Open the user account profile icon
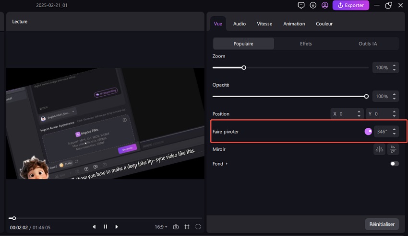This screenshot has height=236, width=408. coord(325,5)
